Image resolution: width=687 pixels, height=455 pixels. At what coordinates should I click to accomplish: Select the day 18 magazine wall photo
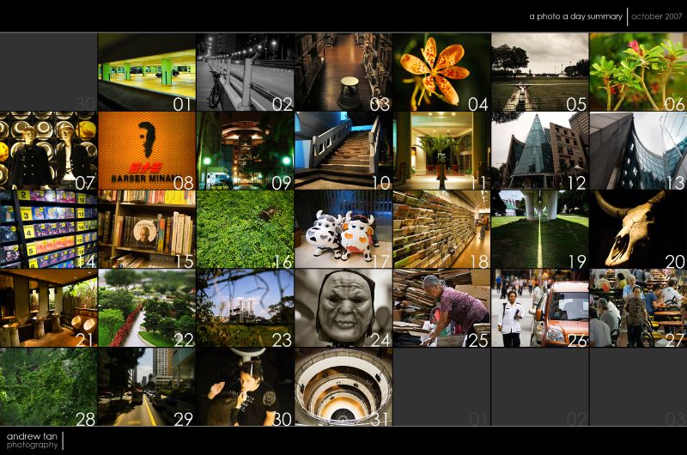click(441, 229)
